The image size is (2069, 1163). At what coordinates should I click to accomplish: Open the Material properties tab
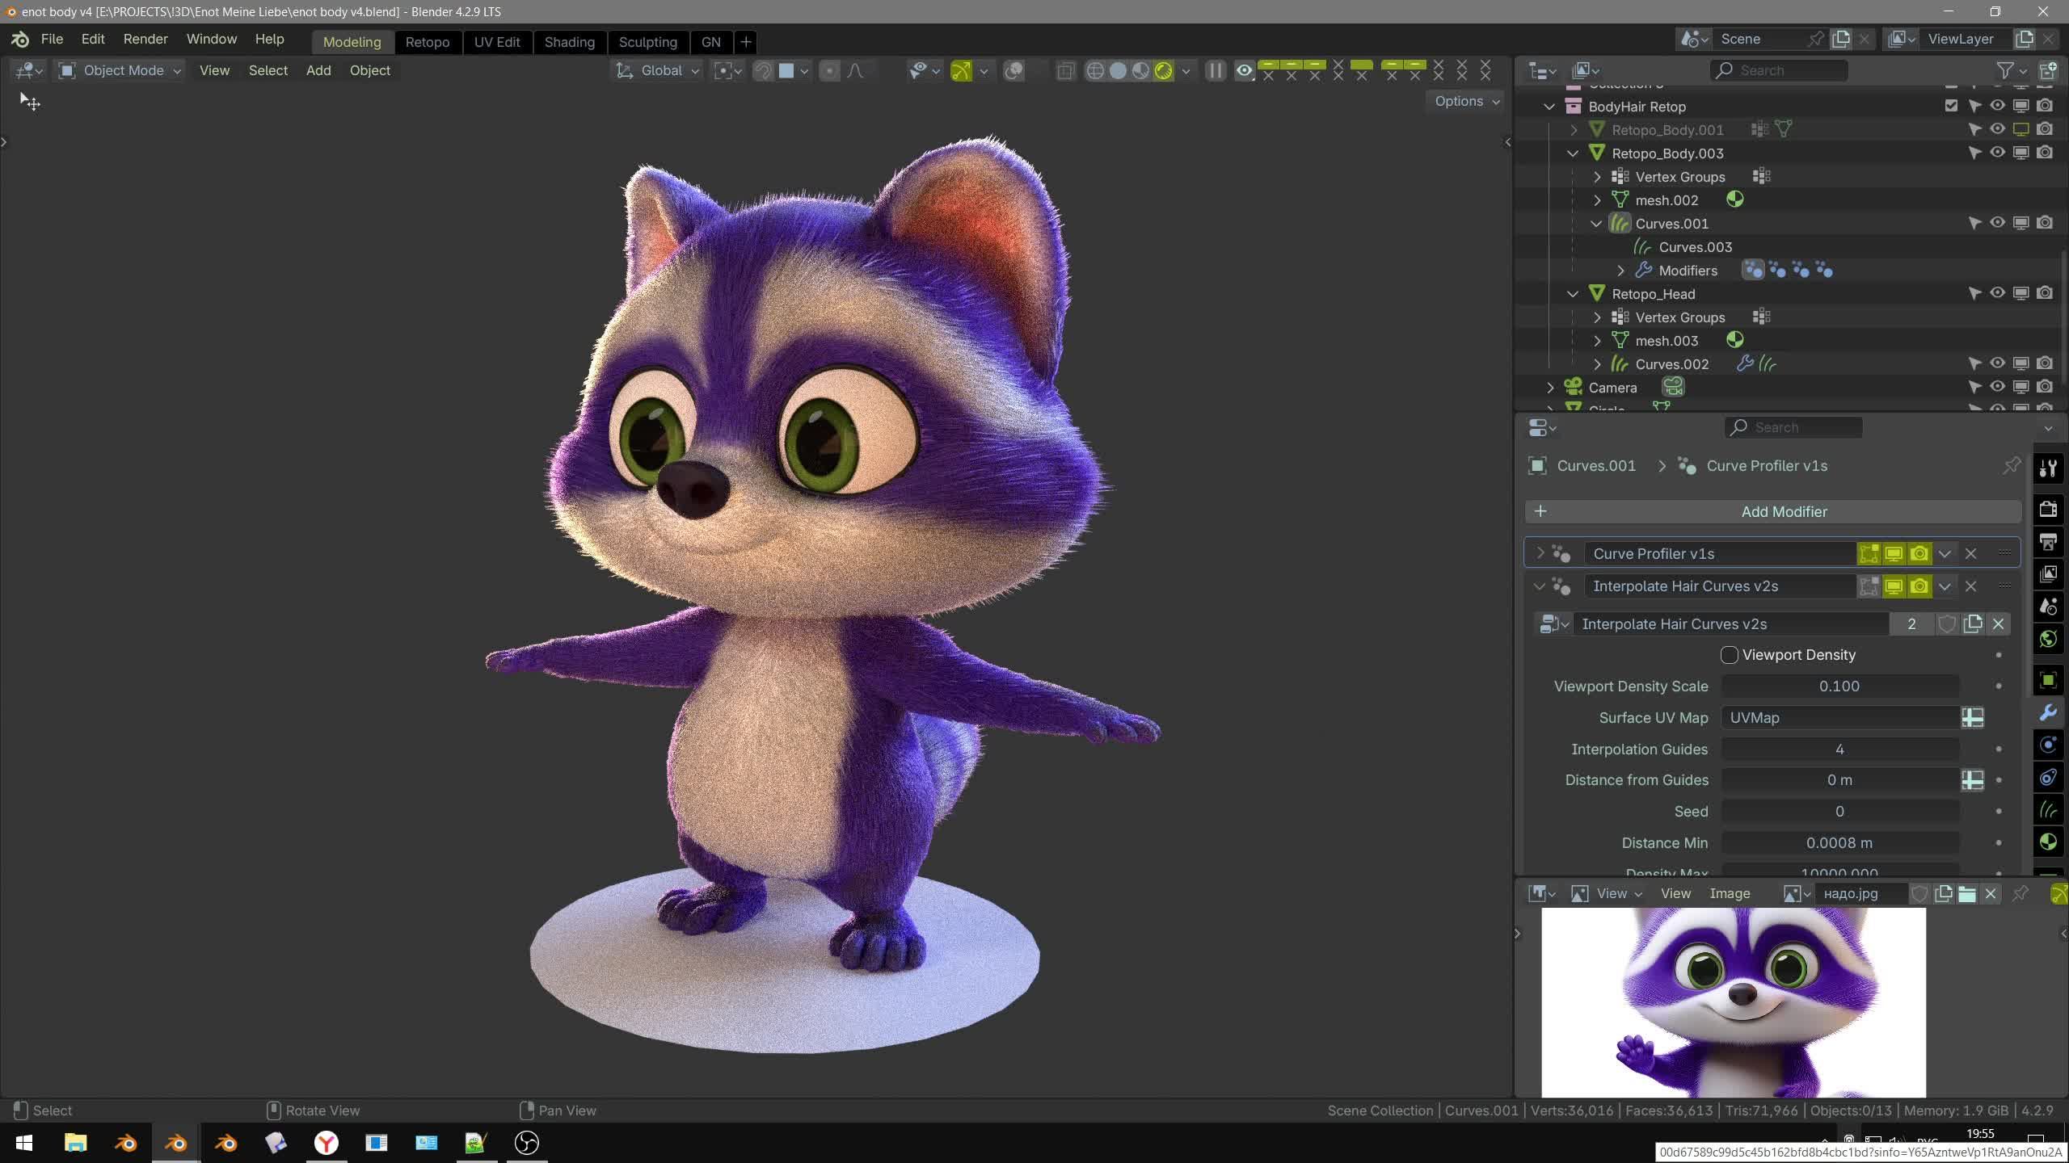tap(2048, 842)
